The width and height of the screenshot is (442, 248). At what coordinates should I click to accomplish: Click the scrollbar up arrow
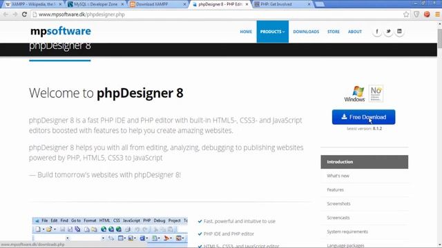pyautogui.click(x=439, y=24)
